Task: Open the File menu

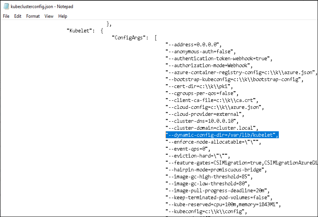Action: (x=6, y=16)
